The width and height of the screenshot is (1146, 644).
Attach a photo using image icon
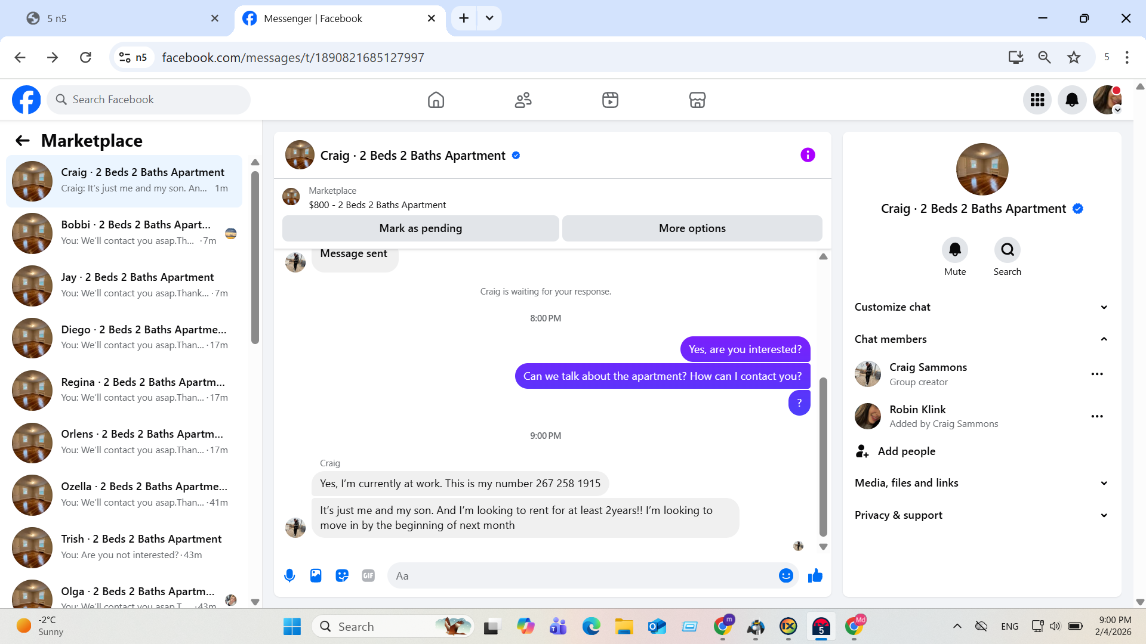tap(316, 575)
